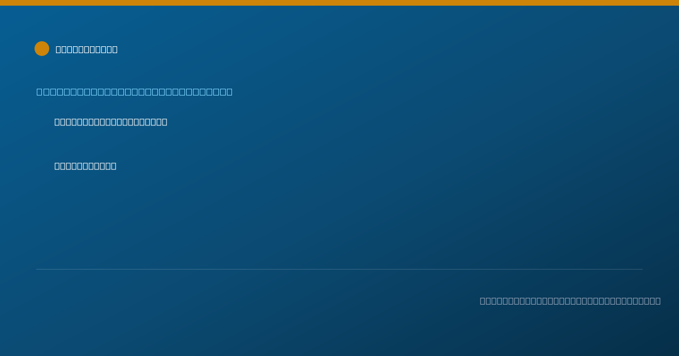Viewport: 679px width, 356px height.
Task: Click the thin horizontal divider line
Action: 339,269
